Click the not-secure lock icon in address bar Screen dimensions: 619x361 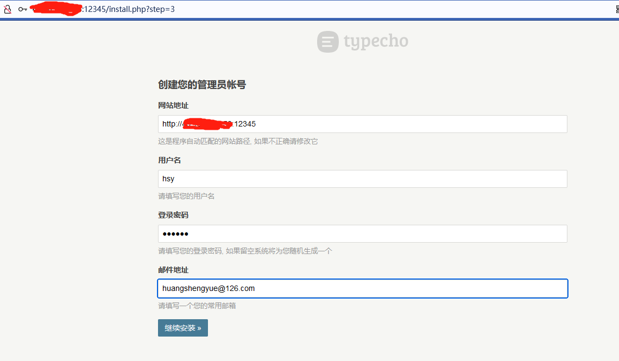(x=8, y=9)
